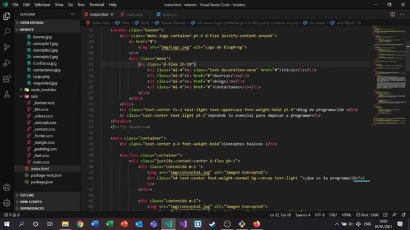Open Banner.jpg in explorer
410x230 pixels.
(42, 37)
